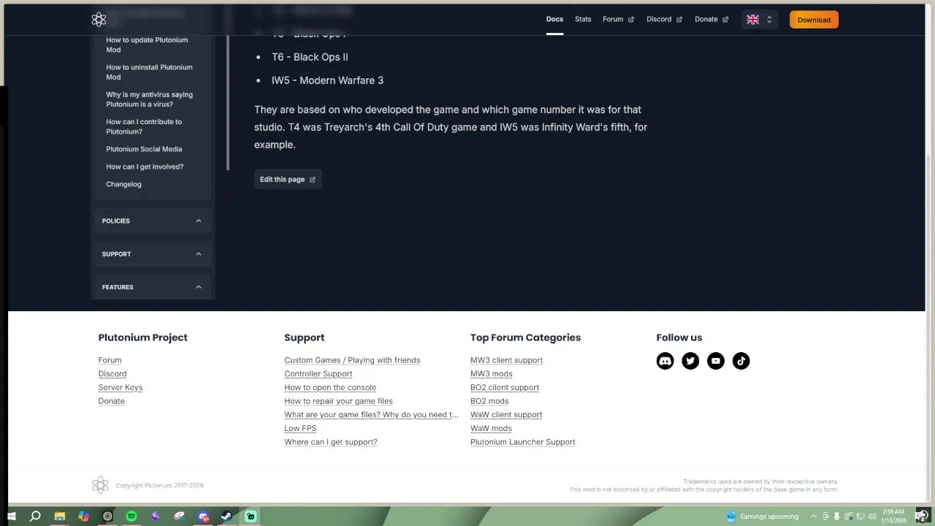Open the Stats header link
Image resolution: width=935 pixels, height=526 pixels.
coord(583,20)
